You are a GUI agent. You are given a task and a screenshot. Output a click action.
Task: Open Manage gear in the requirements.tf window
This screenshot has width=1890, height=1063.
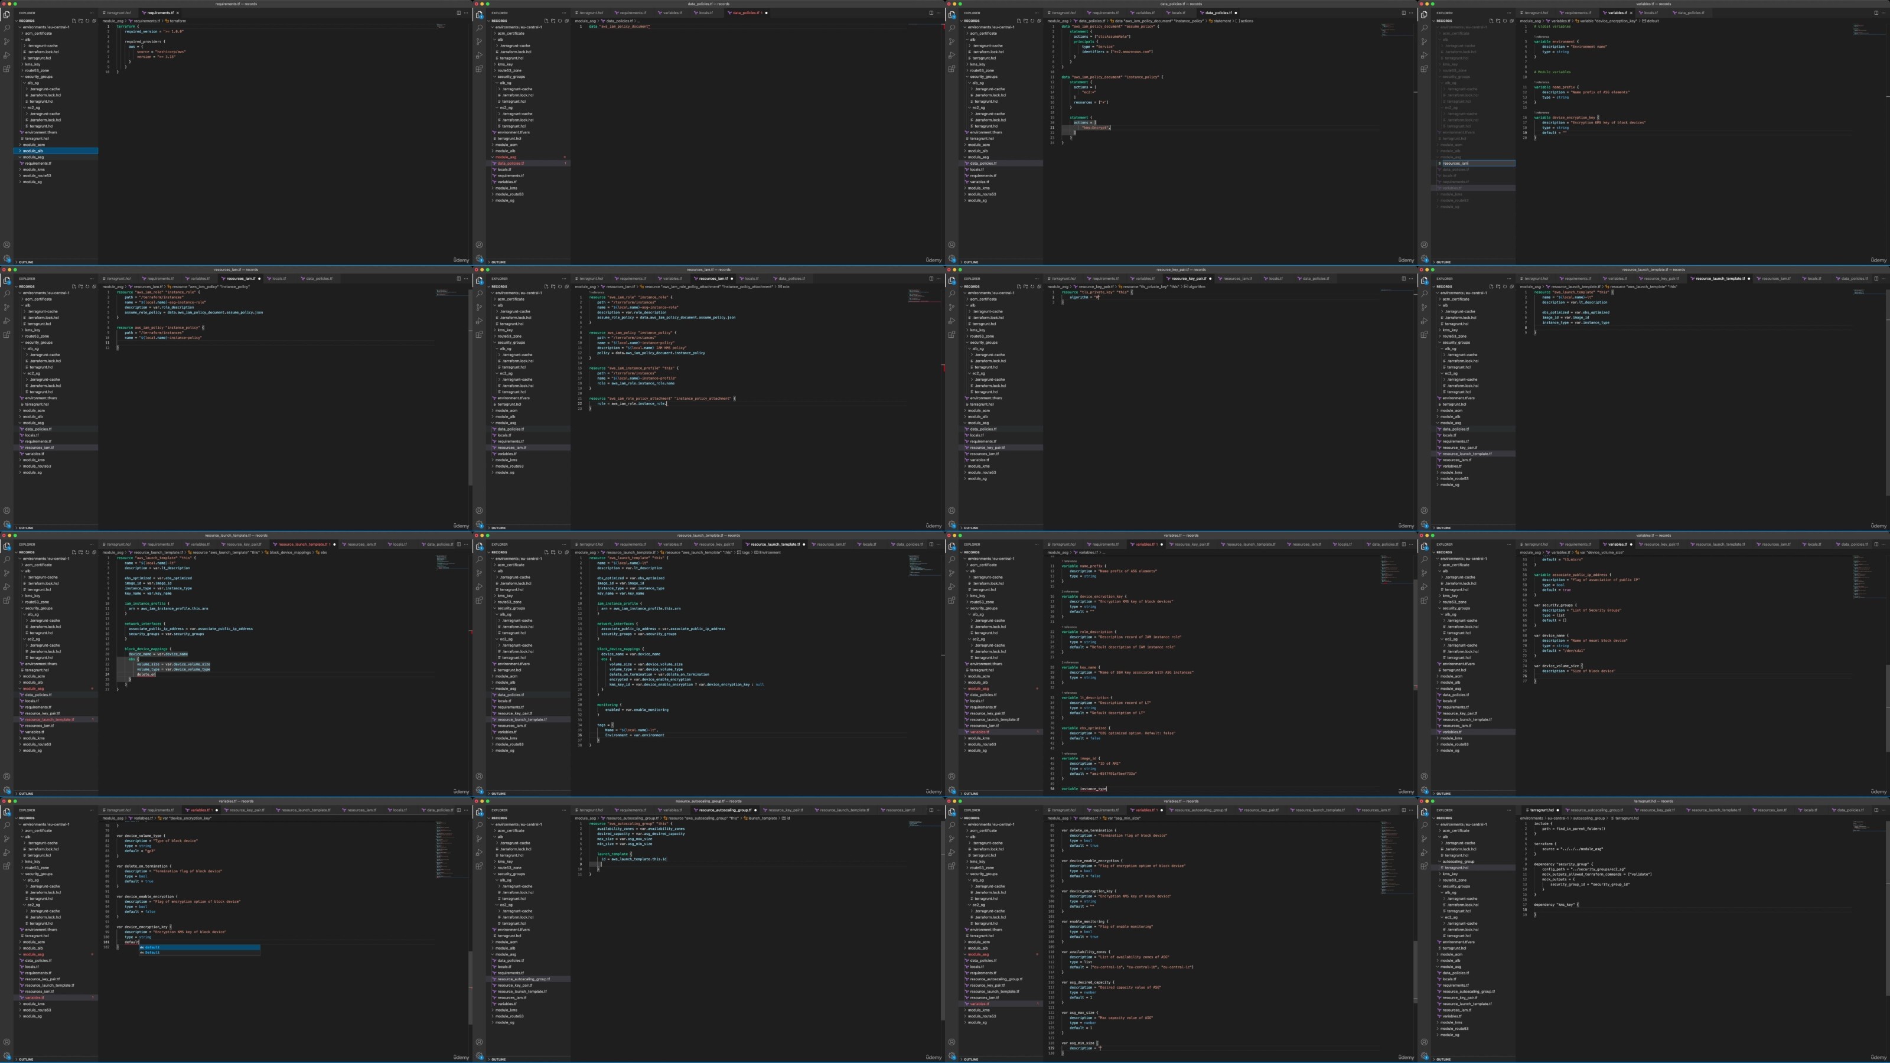[x=6, y=258]
